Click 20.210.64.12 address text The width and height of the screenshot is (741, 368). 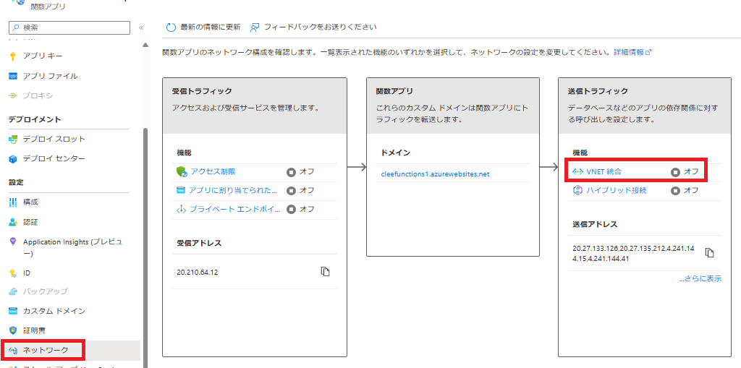198,272
